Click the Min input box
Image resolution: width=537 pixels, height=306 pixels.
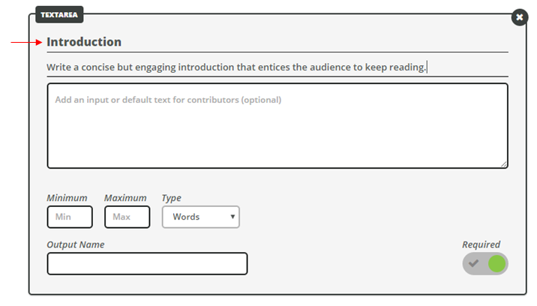click(70, 217)
